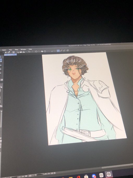Open Clip Studio Paint from the taskbar
Viewport: 133px width, 178px height.
pyautogui.click(x=109, y=174)
